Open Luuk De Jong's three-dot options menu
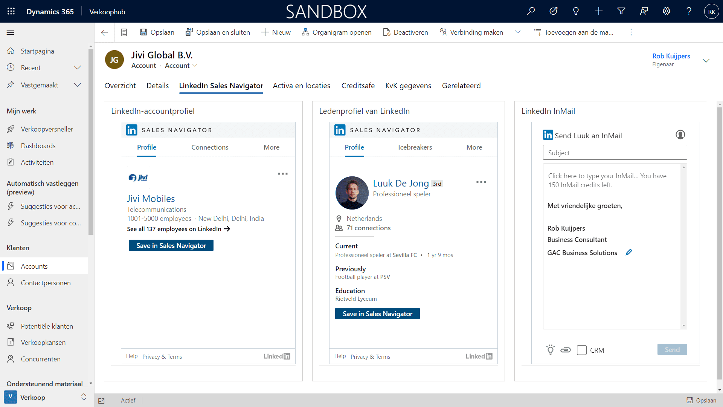 click(x=481, y=182)
